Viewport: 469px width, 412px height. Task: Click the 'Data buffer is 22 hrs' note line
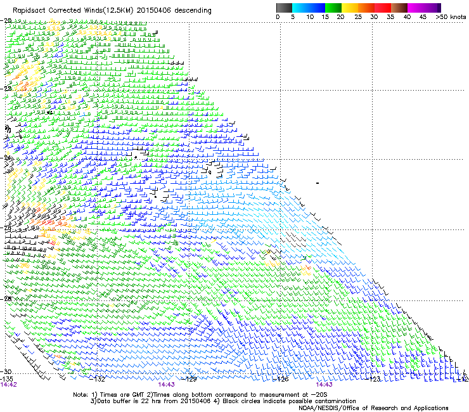(223, 401)
